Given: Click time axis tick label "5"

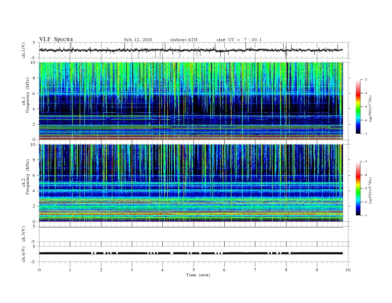Looking at the screenshot, I should point(194,270).
